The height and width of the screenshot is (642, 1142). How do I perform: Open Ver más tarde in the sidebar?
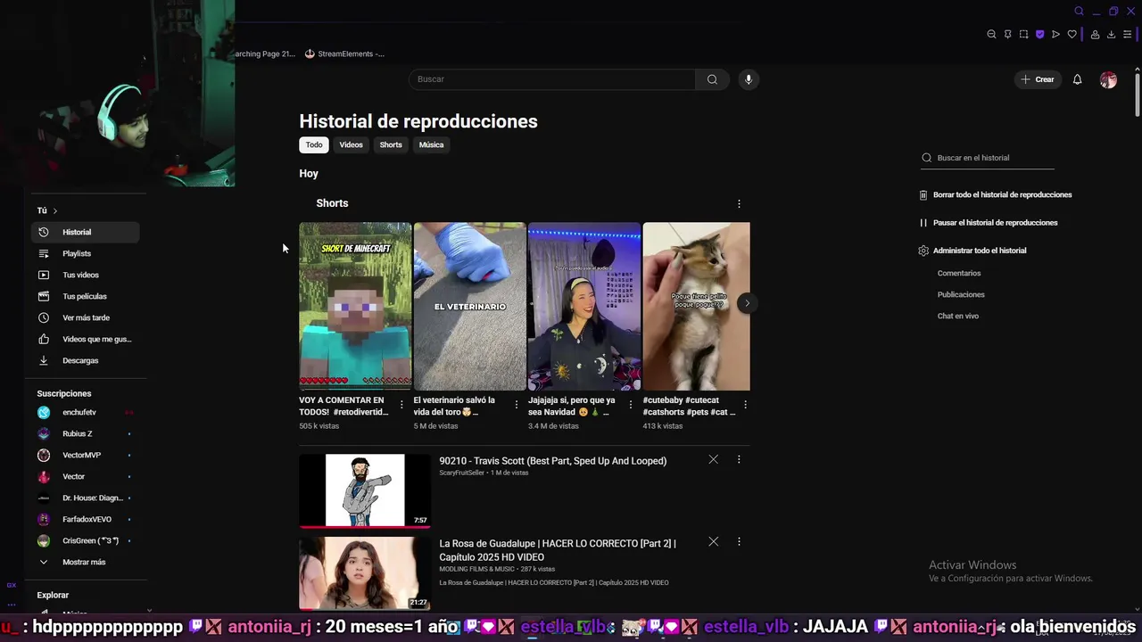[85, 317]
